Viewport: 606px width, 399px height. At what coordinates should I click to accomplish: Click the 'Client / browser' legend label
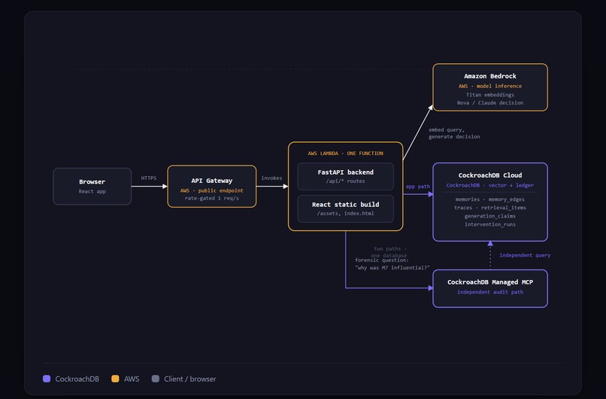(189, 379)
